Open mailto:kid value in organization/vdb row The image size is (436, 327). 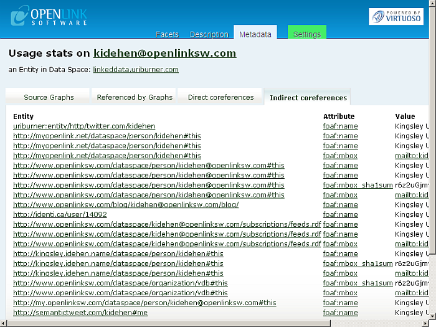412,293
